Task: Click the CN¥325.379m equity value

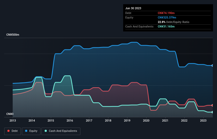Action: click(167, 17)
